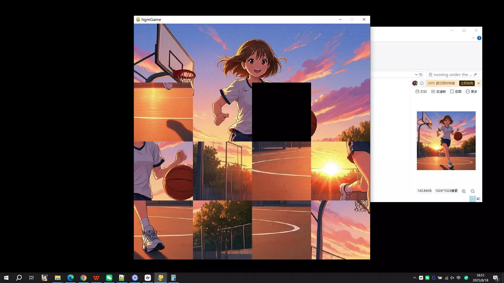The width and height of the screenshot is (504, 283).
Task: Zoom in using the magnifier-plus icon
Action: tap(464, 191)
